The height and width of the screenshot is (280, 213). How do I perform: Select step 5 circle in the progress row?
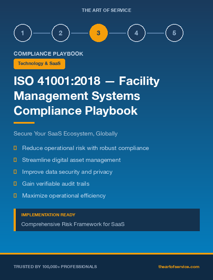coord(174,33)
